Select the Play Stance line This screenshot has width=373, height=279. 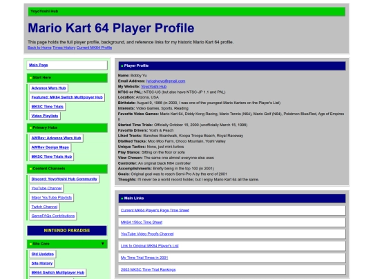[x=151, y=152]
